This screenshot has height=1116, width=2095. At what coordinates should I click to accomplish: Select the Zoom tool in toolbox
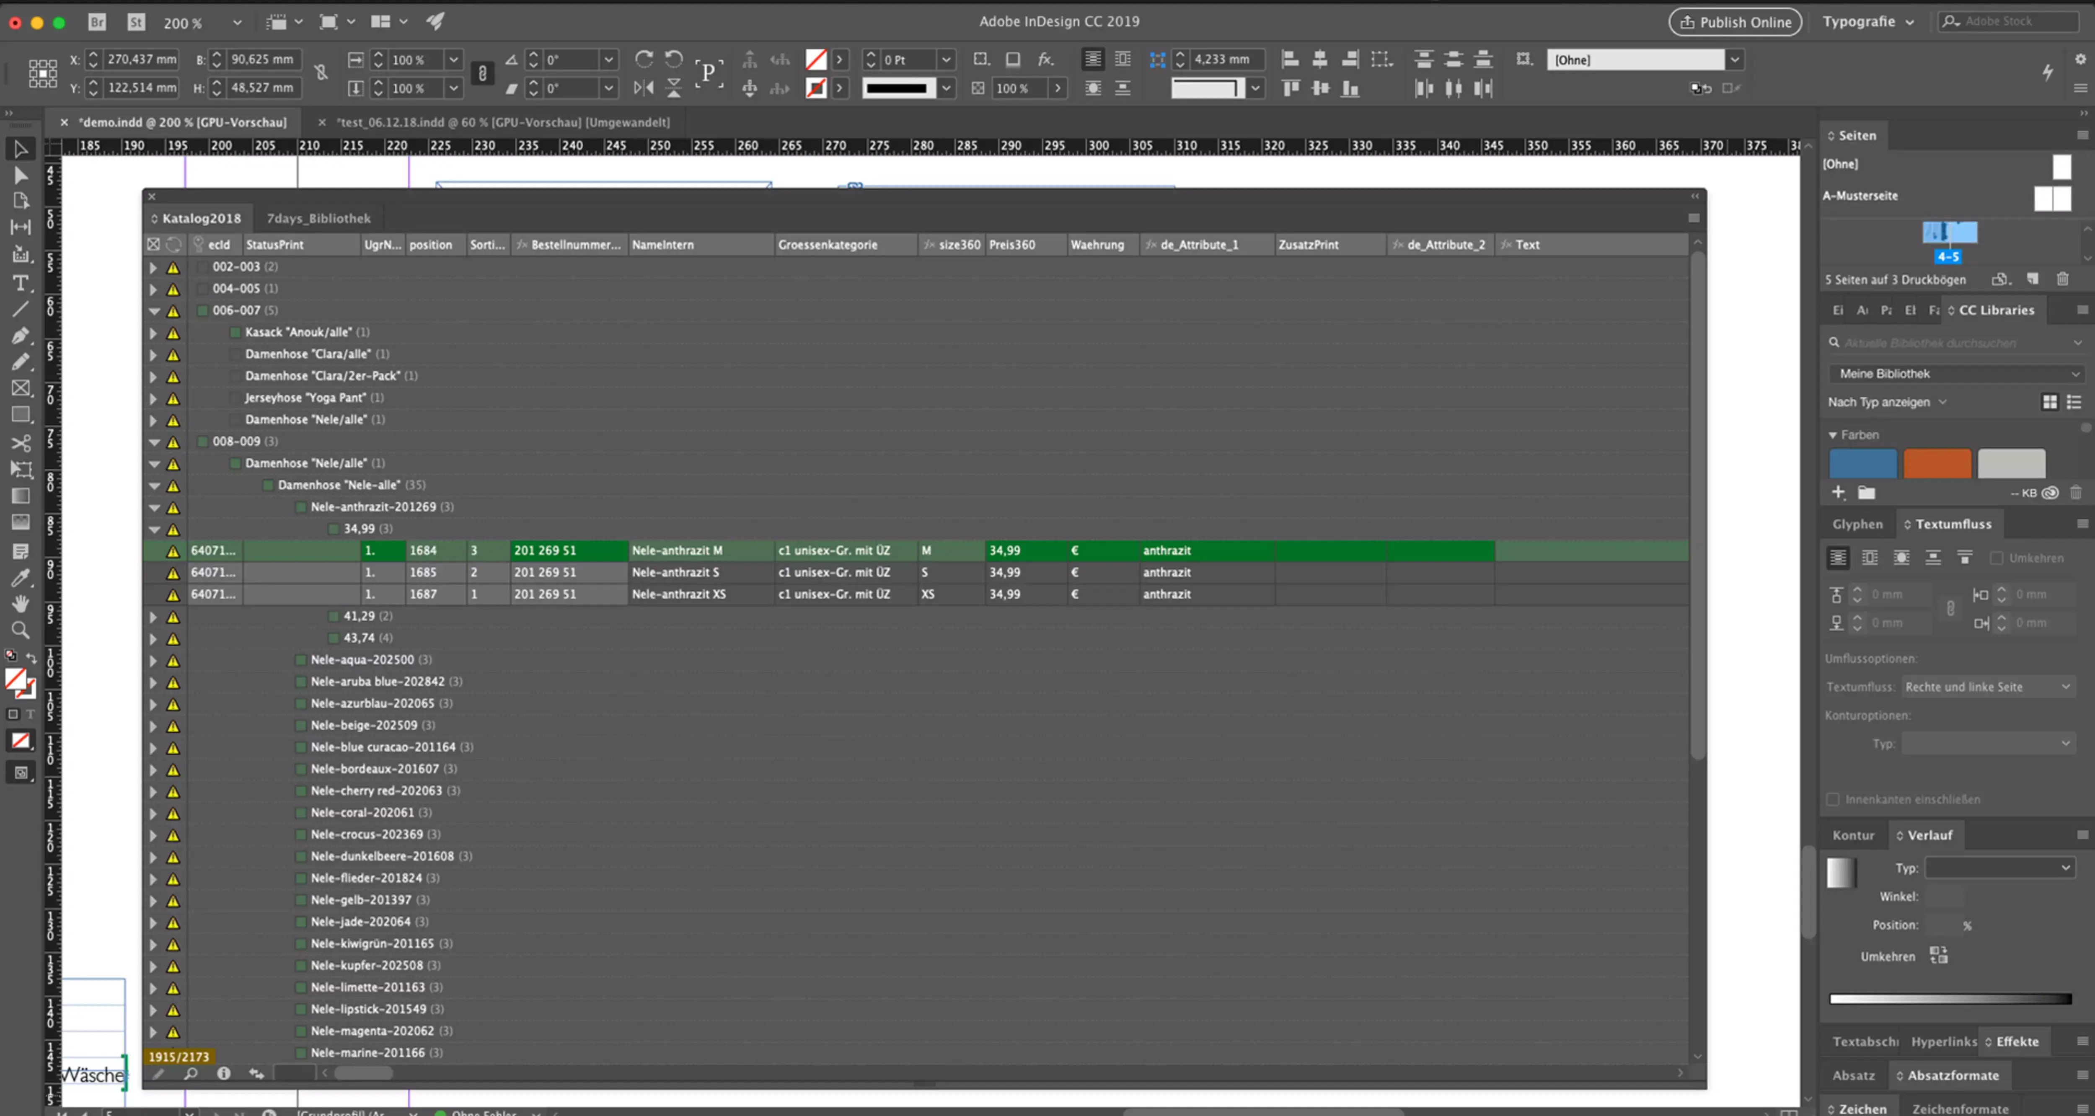coord(21,630)
